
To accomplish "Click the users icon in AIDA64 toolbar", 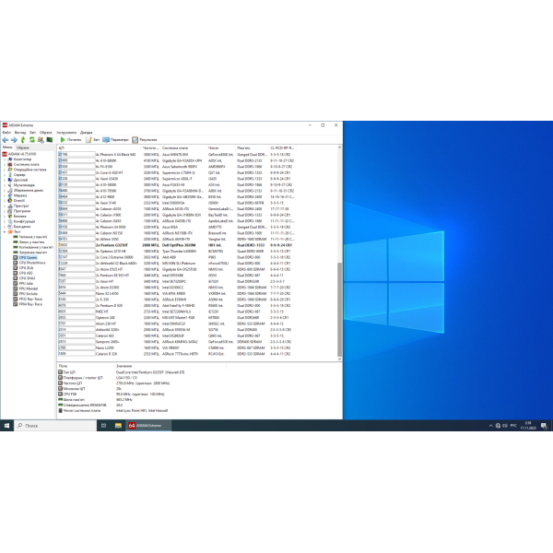I will pyautogui.click(x=41, y=140).
